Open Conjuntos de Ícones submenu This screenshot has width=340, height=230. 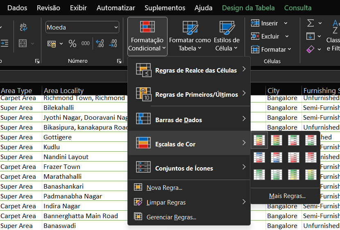(189, 167)
